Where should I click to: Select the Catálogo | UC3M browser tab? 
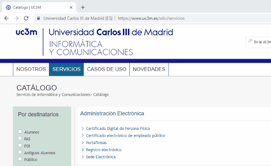click(39, 7)
